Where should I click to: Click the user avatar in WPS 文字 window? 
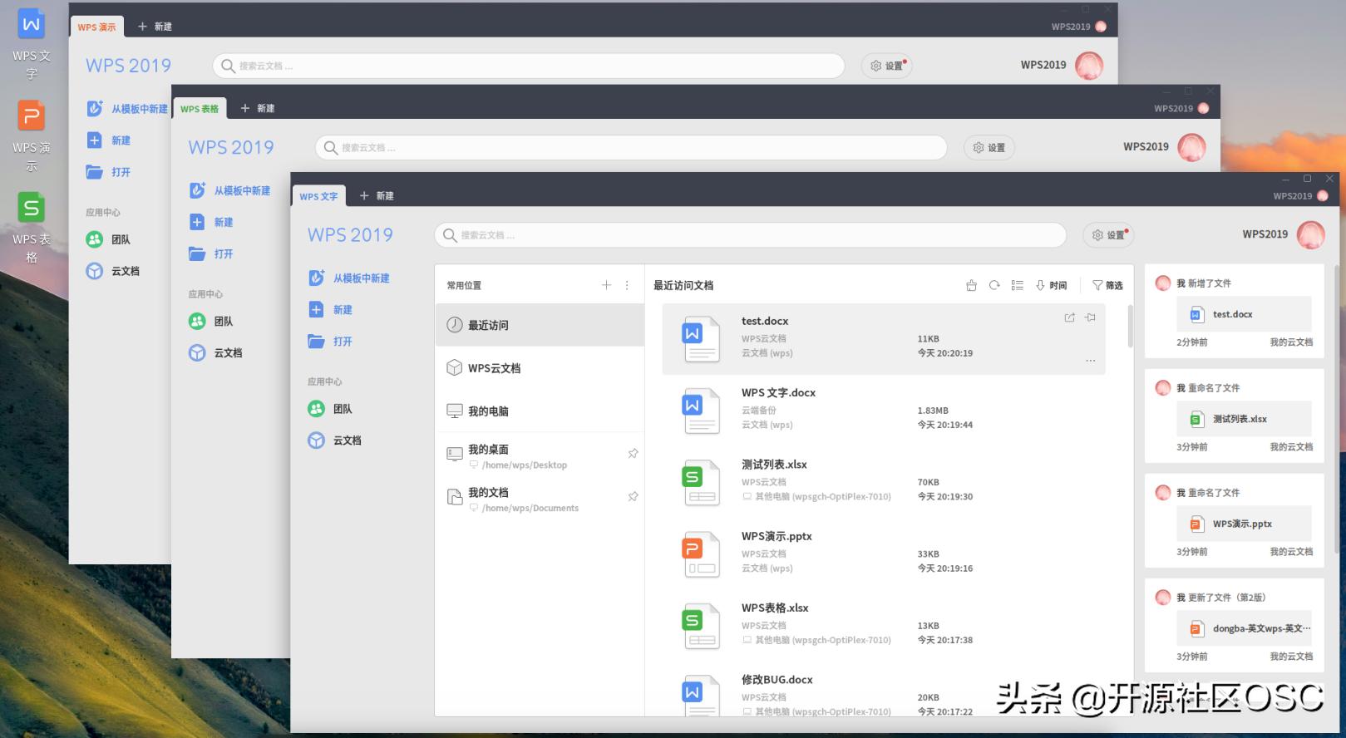coord(1311,235)
